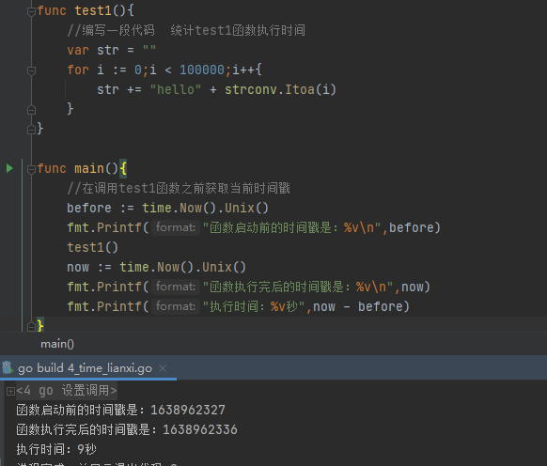Viewport: 547px width, 466px height.
Task: Collapse the for loop fold marker
Action: (31, 70)
